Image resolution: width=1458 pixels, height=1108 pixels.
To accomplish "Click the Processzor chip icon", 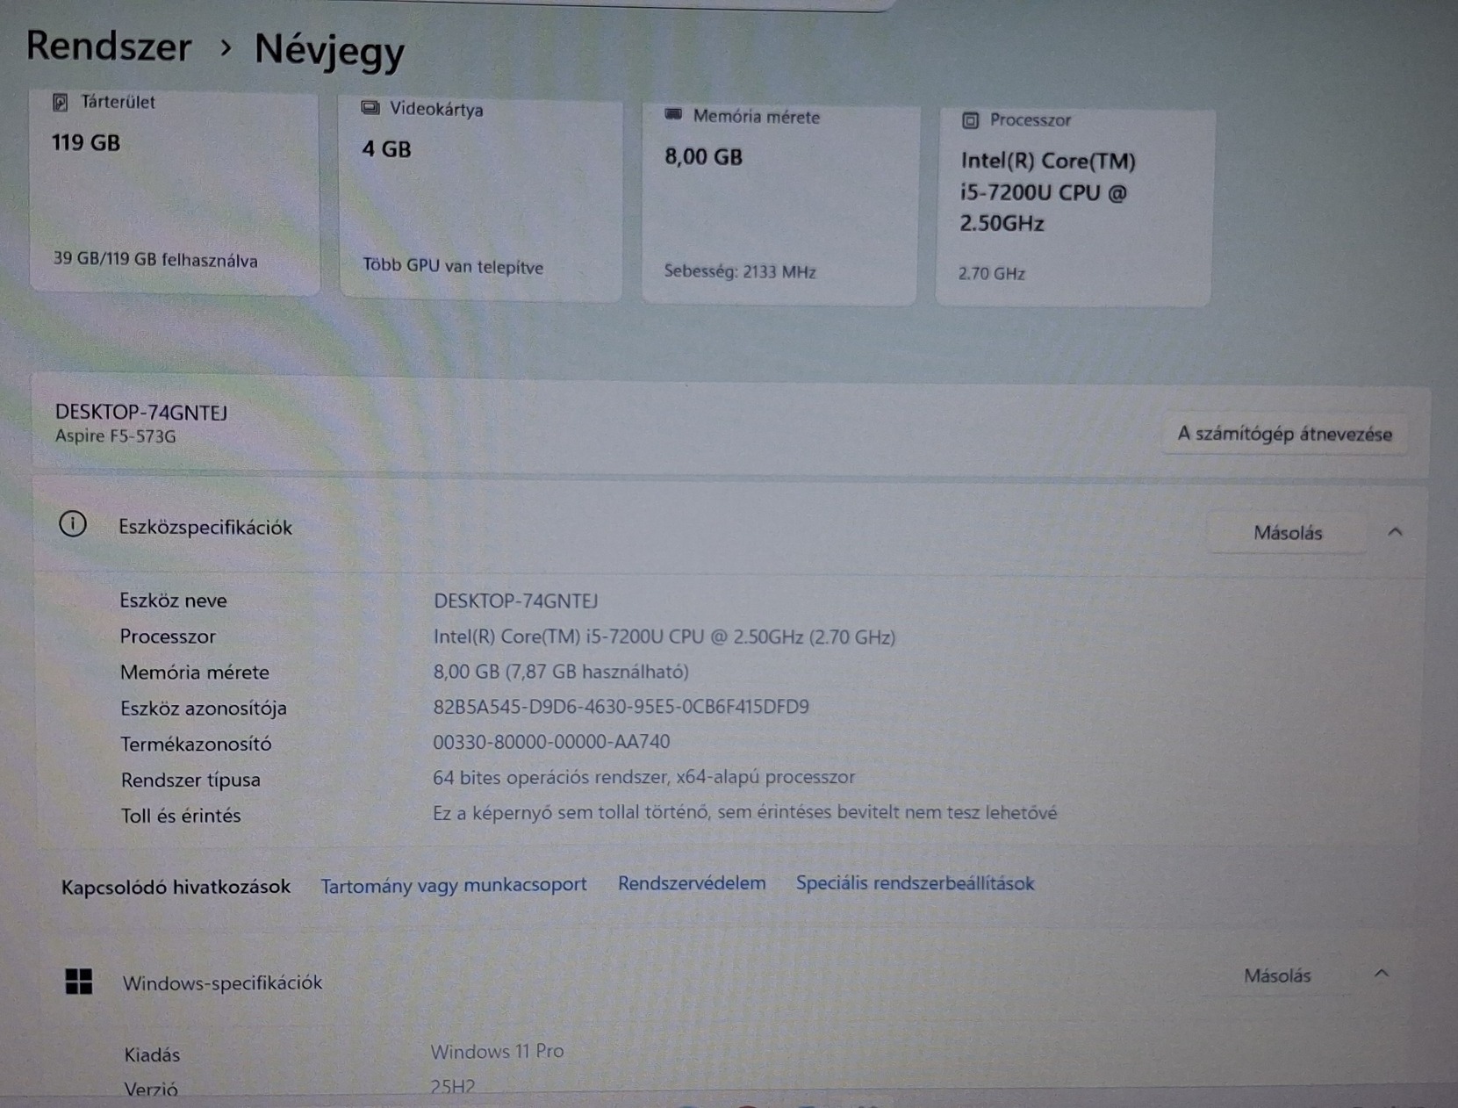I will pyautogui.click(x=970, y=120).
